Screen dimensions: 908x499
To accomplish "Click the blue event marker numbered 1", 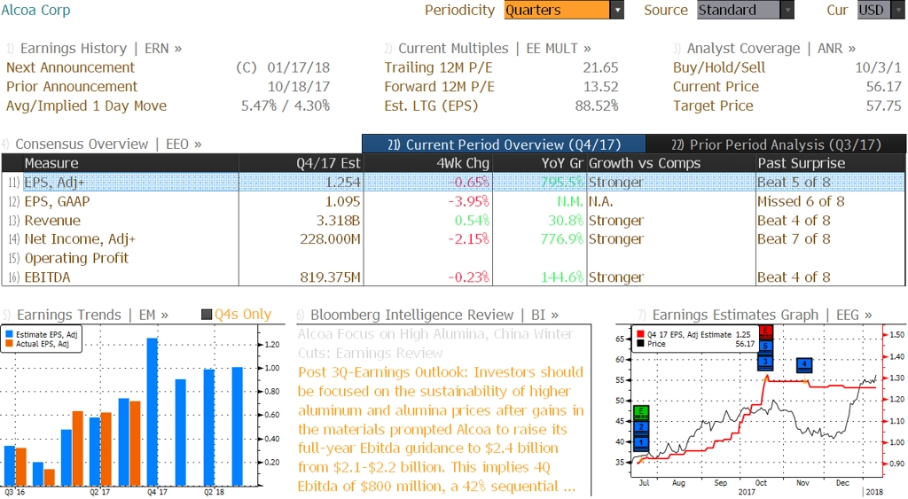I will pos(641,443).
